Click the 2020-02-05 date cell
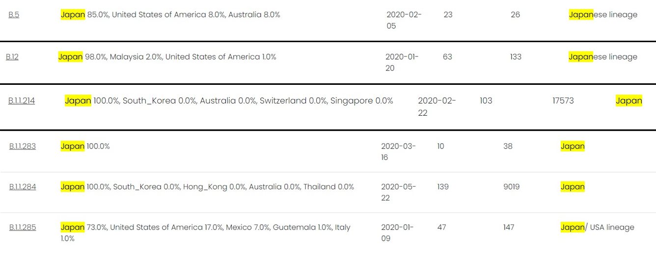The width and height of the screenshot is (656, 253). point(404,20)
